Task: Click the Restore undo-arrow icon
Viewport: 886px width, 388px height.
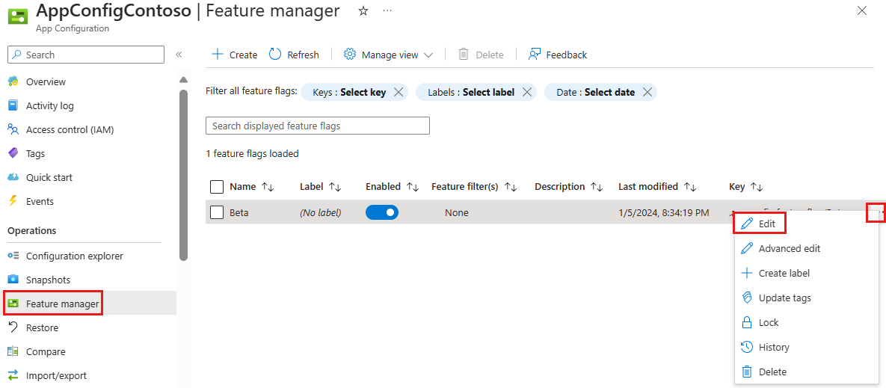Action: click(13, 327)
